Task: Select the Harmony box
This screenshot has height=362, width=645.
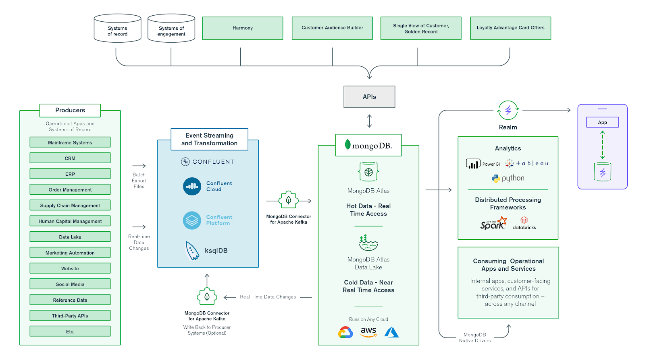Action: point(243,28)
